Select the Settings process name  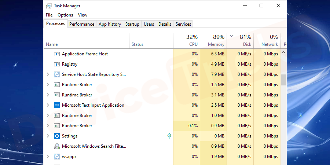point(70,136)
